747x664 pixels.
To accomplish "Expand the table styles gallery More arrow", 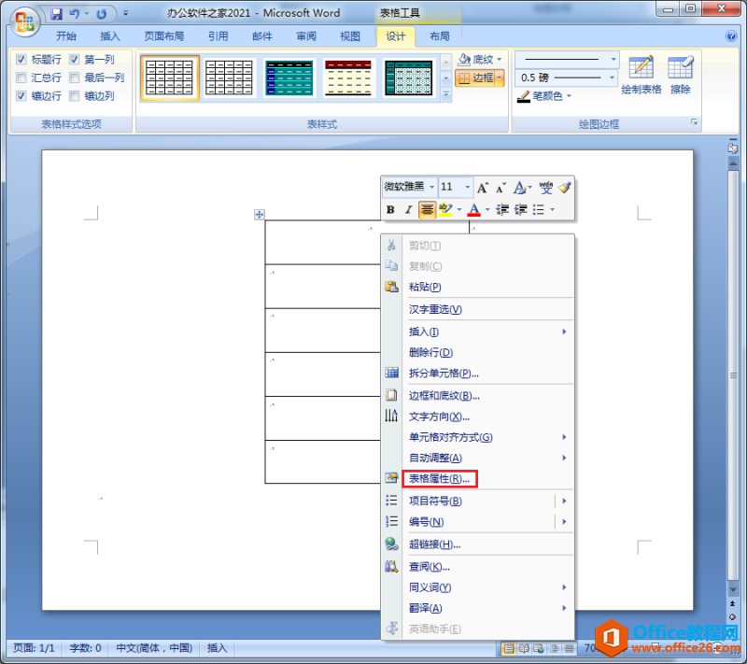I will [446, 95].
